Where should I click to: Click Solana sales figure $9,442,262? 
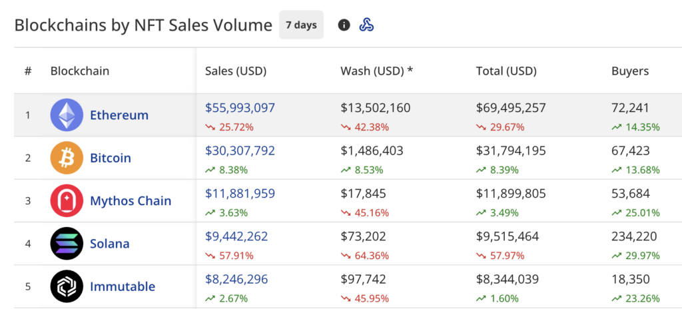236,236
